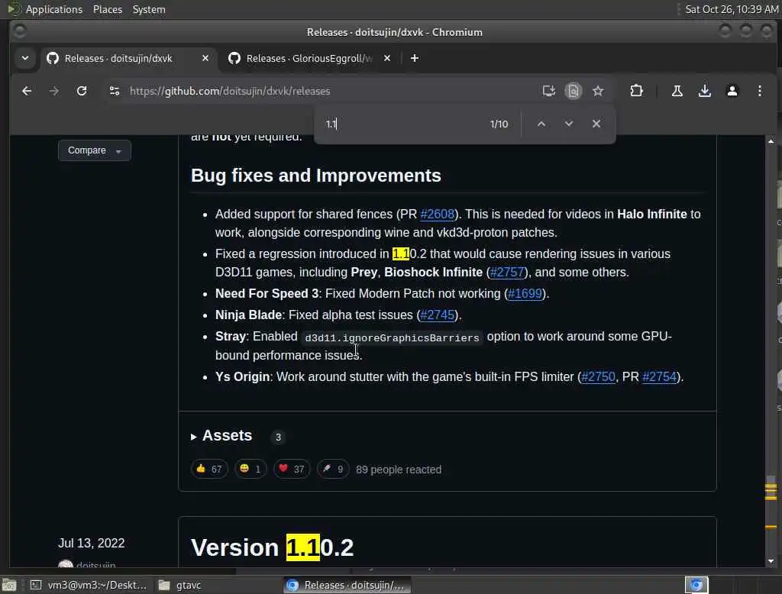782x594 pixels.
Task: Jump to previous find result
Action: (541, 124)
